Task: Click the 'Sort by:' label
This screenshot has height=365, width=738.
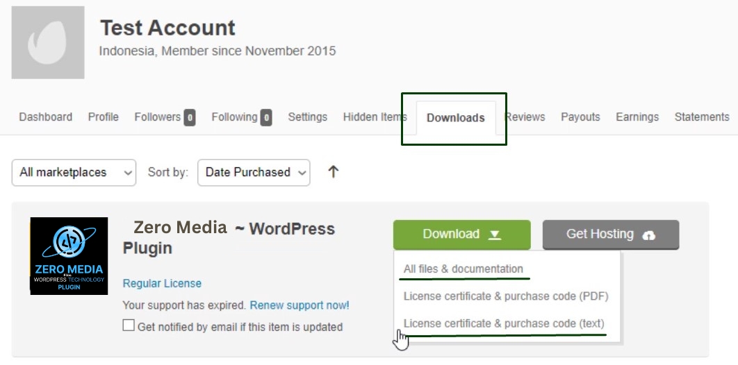Action: tap(168, 172)
